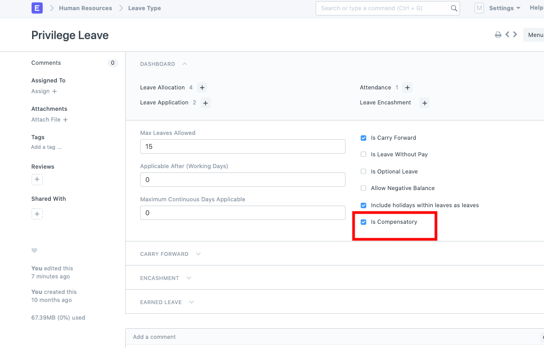The image size is (544, 348).
Task: Add new Leave Application plus icon
Action: coord(206,103)
